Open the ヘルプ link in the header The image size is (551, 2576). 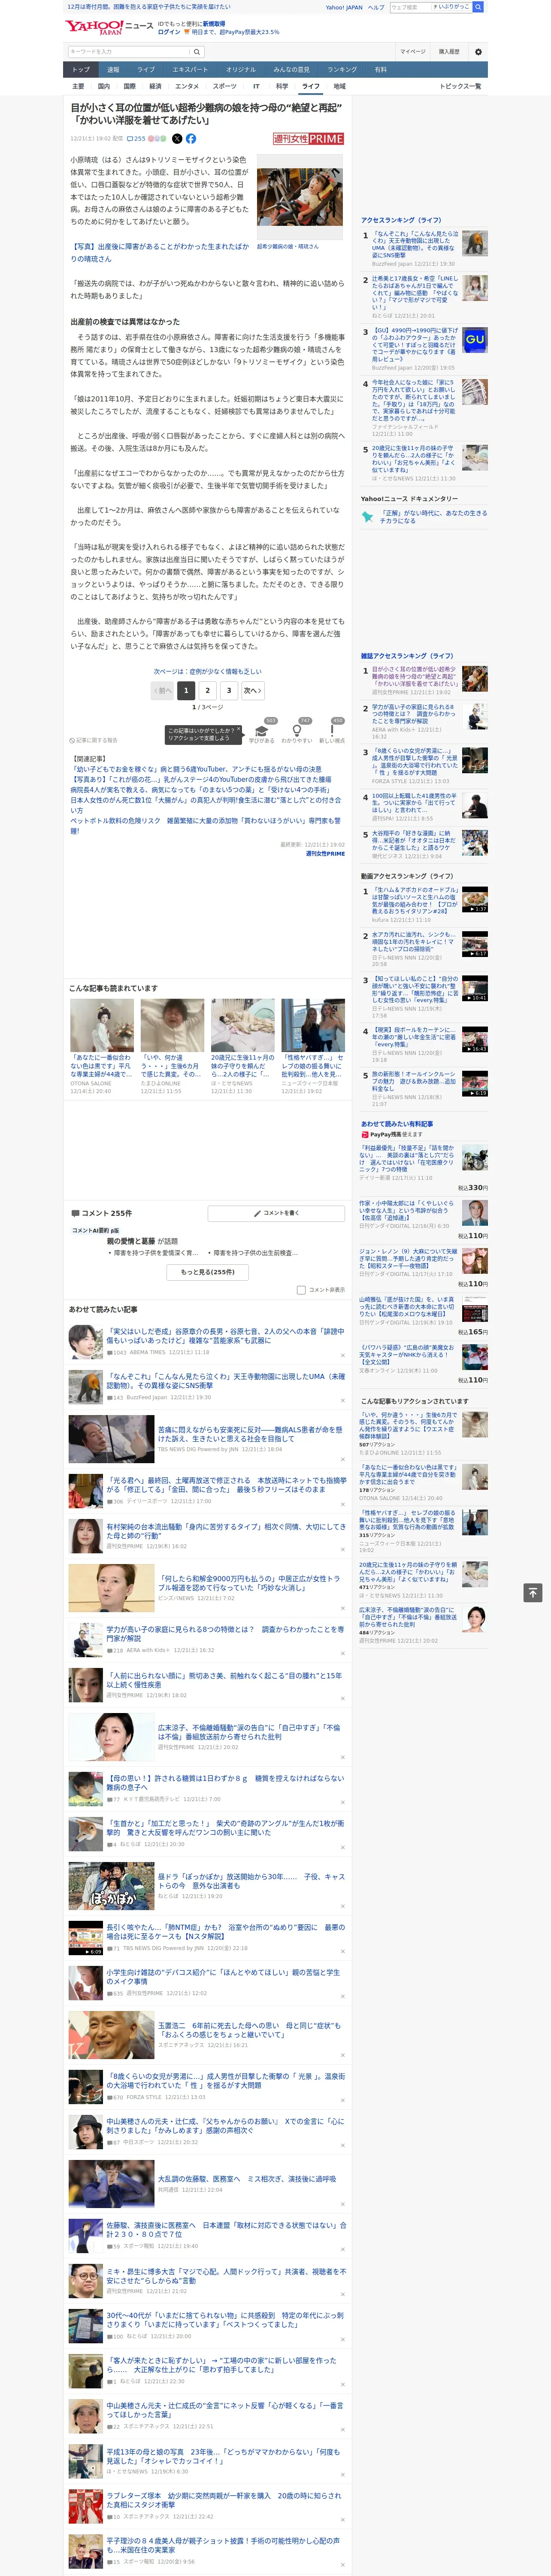tap(376, 7)
